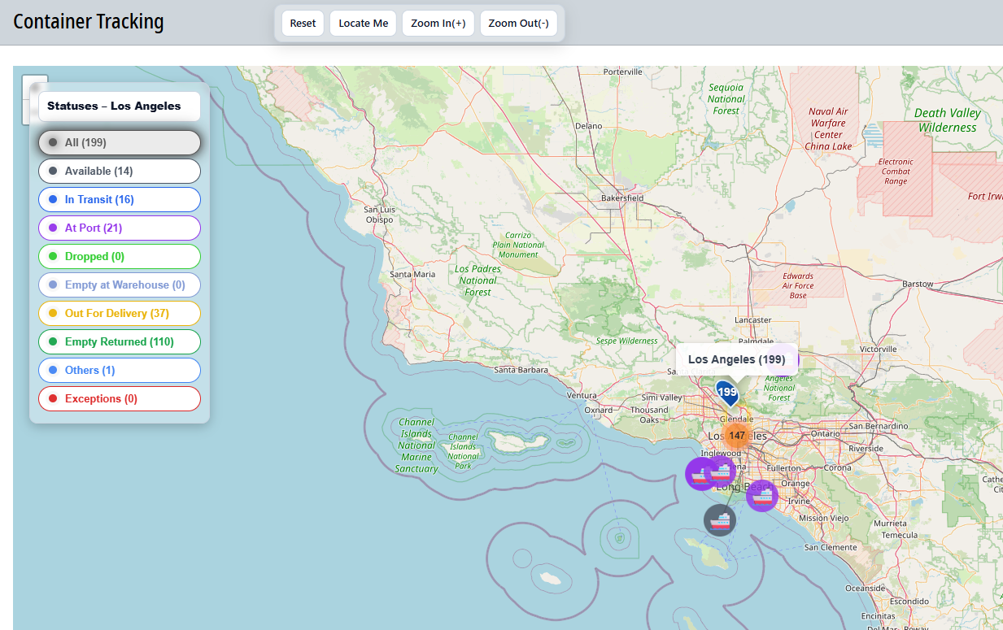The width and height of the screenshot is (1003, 630).
Task: Click the purple ship marker near Irvine
Action: [762, 495]
